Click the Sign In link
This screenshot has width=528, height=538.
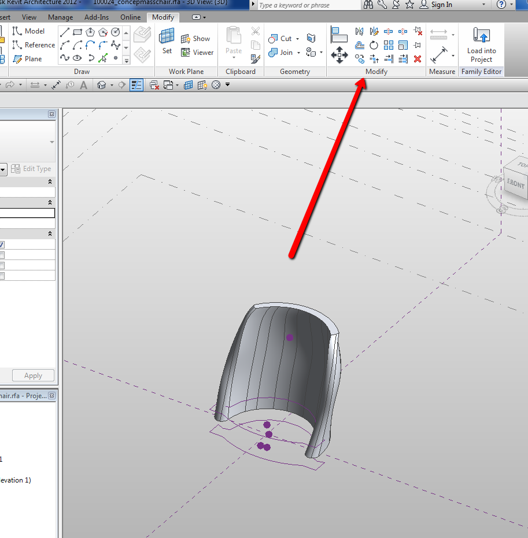pyautogui.click(x=442, y=5)
